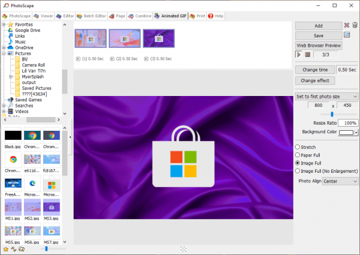Screen dimensions: 360x255
Task: Click the favorites star icon at bottom left
Action: point(6,249)
